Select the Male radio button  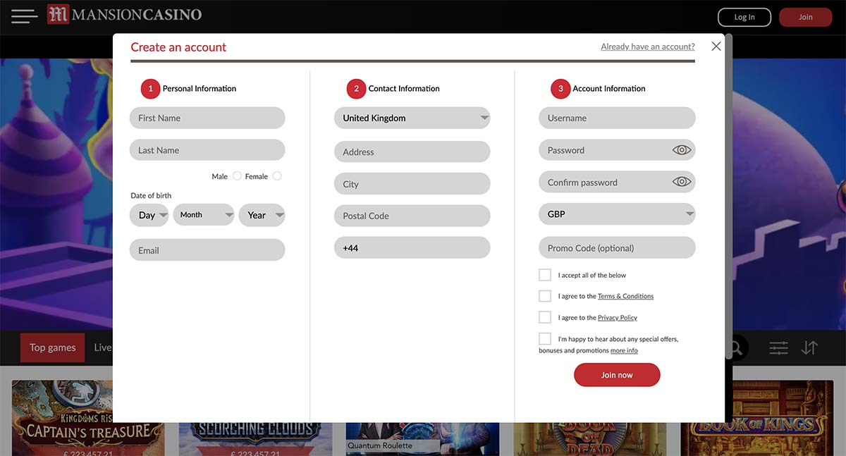[237, 175]
